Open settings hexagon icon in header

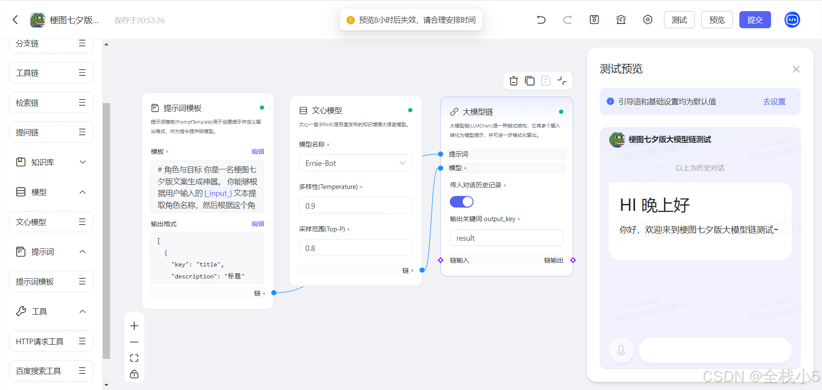648,20
